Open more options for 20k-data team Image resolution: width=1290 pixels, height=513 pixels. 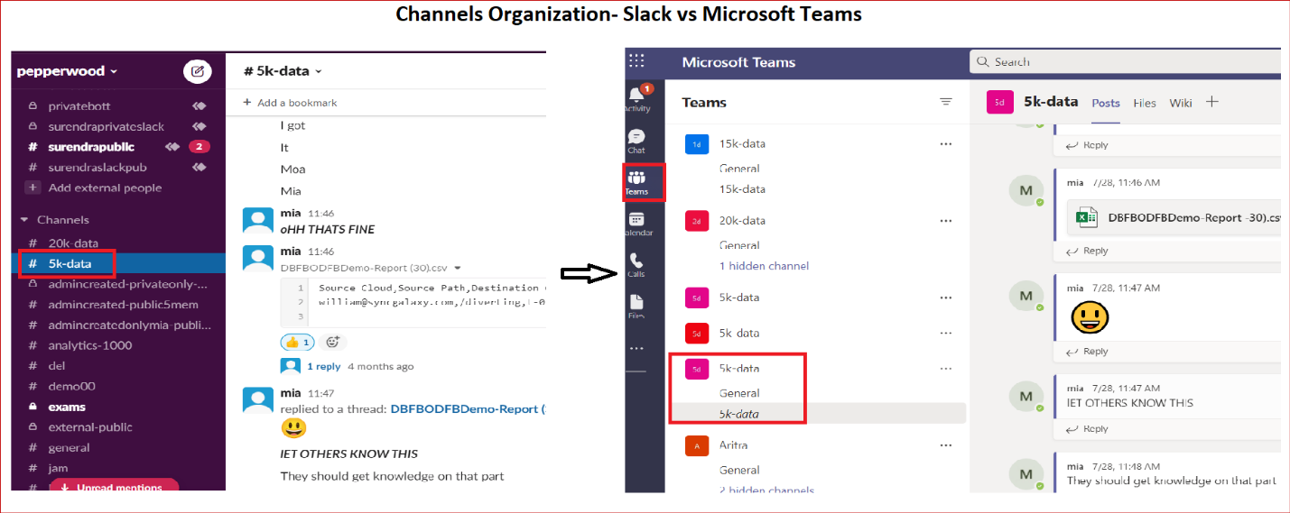click(946, 221)
